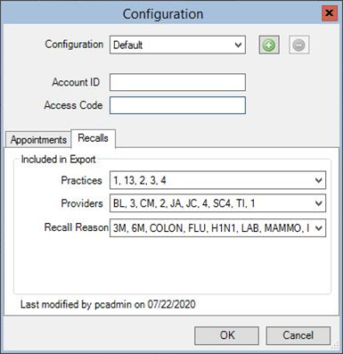Select the Recalls tab
343x354 pixels.
pyautogui.click(x=93, y=138)
